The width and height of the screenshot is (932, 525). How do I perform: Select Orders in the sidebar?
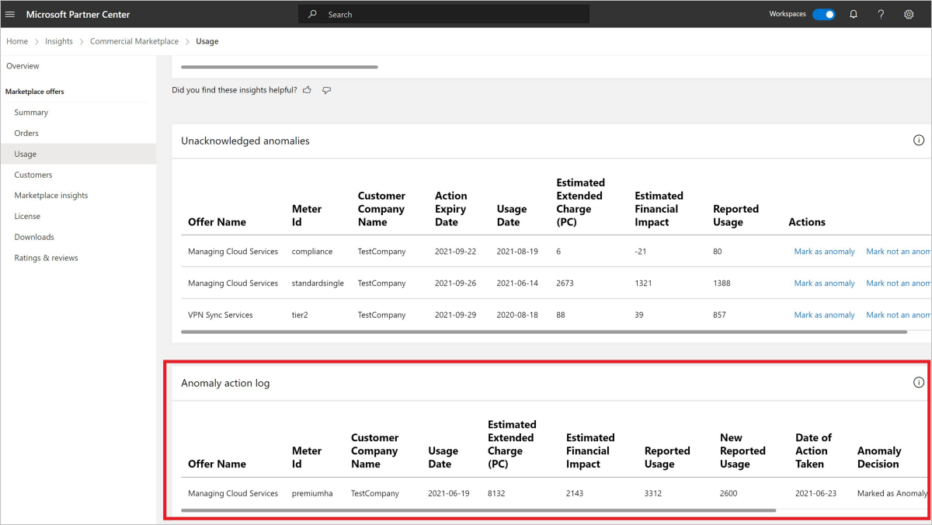[26, 134]
